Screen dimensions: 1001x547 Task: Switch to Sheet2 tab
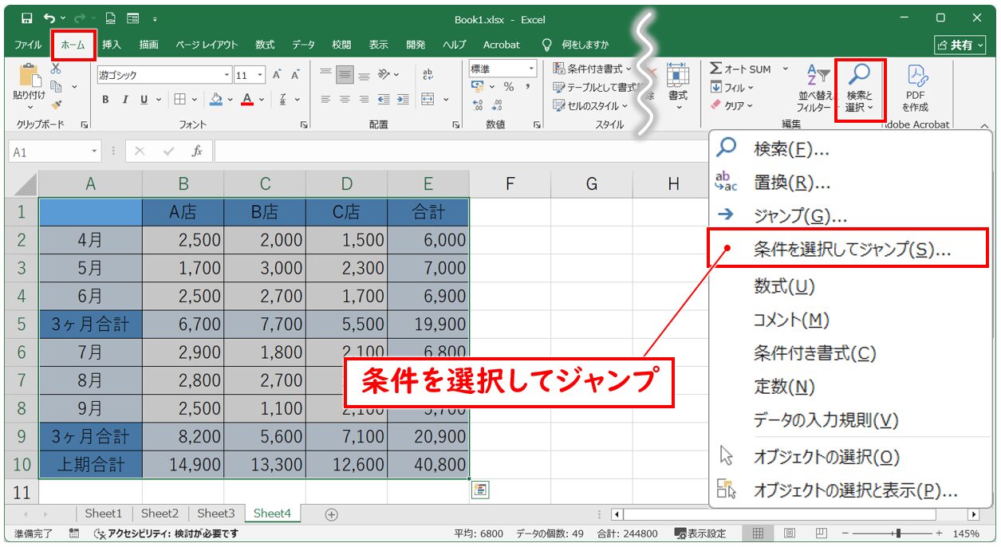click(x=160, y=514)
